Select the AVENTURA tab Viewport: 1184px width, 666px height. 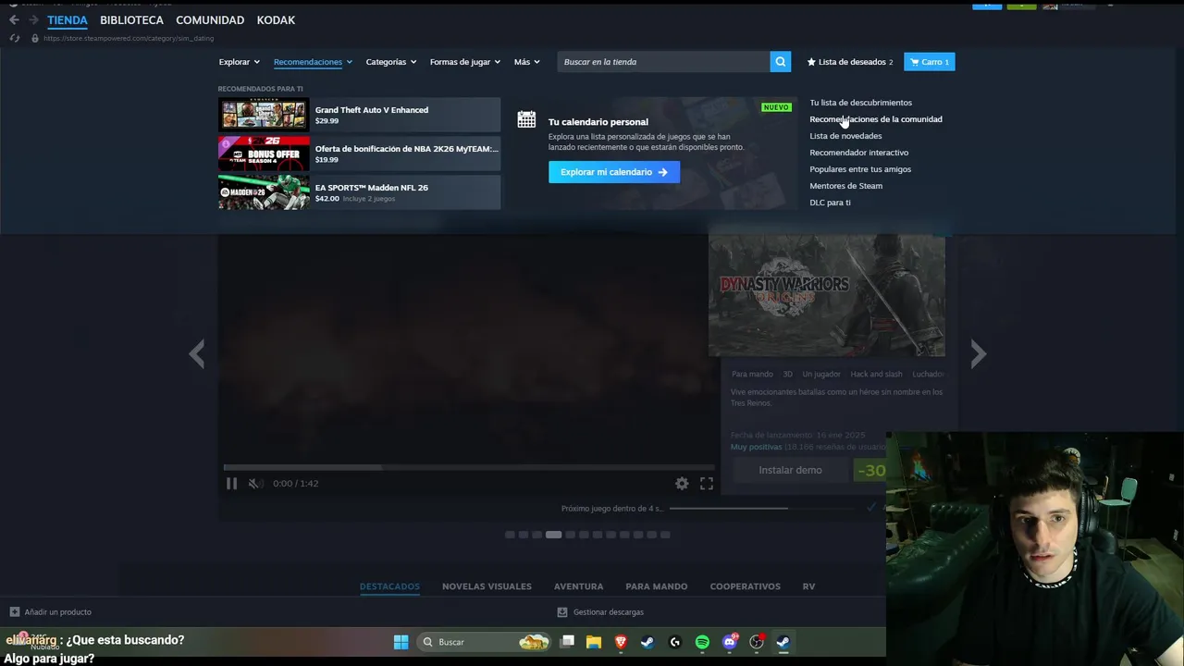[578, 586]
